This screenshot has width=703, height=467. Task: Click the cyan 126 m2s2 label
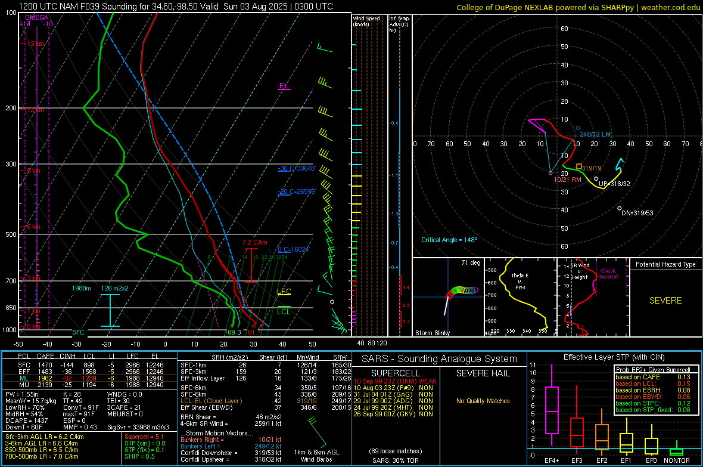[115, 288]
